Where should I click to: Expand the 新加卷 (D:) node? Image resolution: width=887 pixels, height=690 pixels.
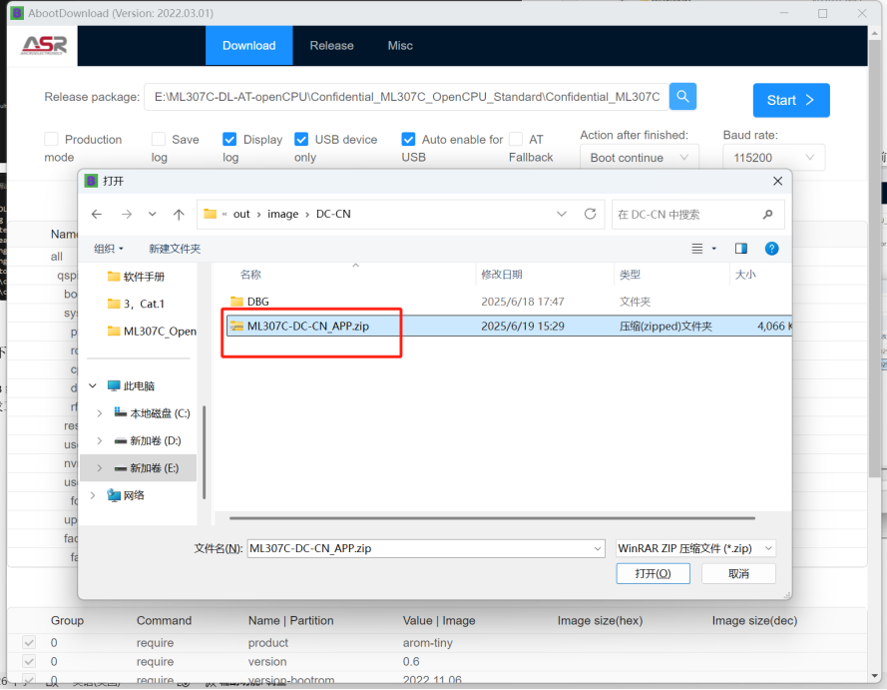coord(100,441)
